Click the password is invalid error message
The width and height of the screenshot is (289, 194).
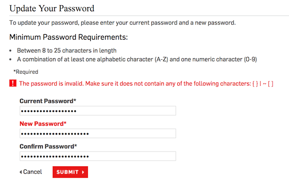coord(146,84)
